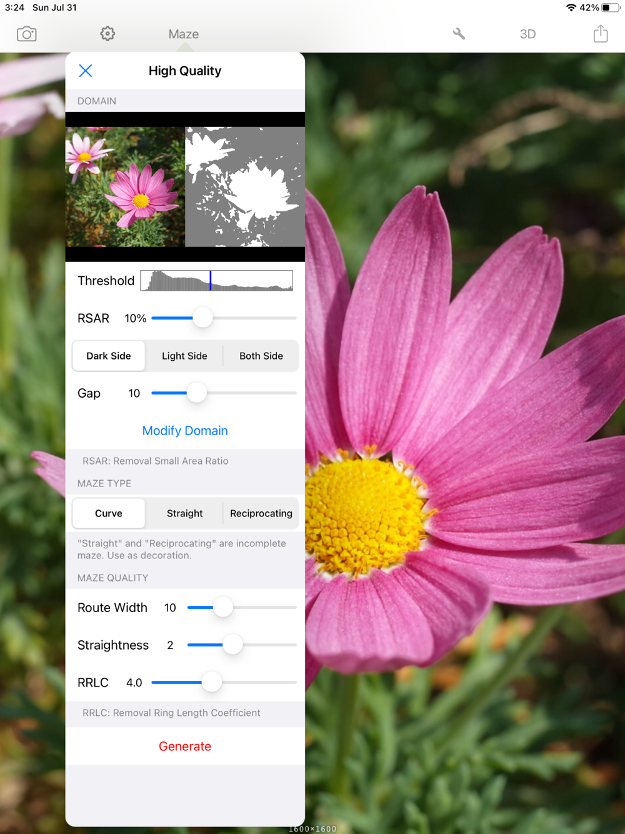Close the High Quality panel with X
The width and height of the screenshot is (625, 834).
click(86, 71)
